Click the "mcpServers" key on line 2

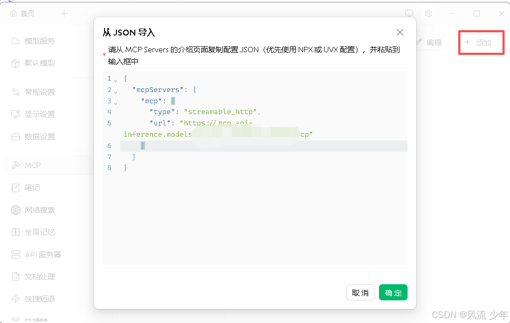point(158,89)
